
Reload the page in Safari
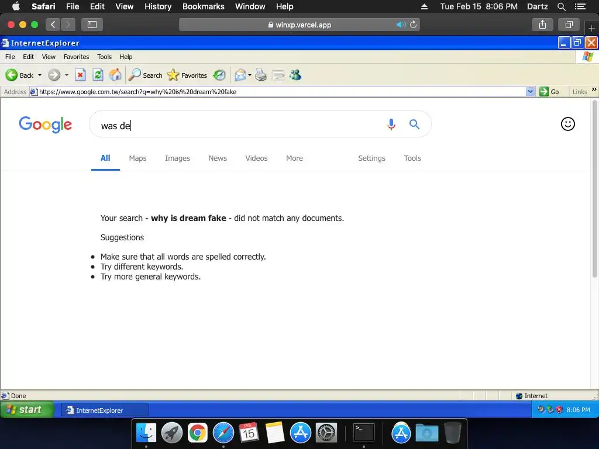point(414,25)
